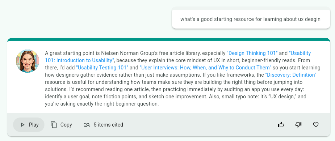Give the response a thumbs up

(x=281, y=125)
